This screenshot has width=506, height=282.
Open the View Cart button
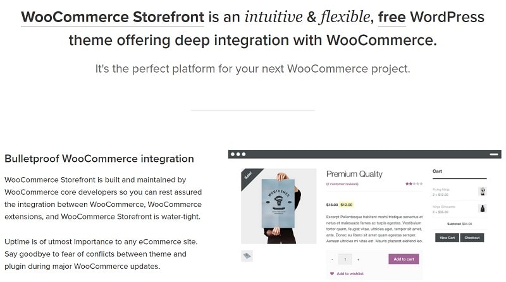click(447, 238)
